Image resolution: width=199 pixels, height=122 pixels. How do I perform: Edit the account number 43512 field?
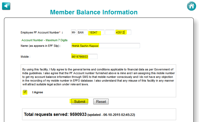click(x=123, y=32)
